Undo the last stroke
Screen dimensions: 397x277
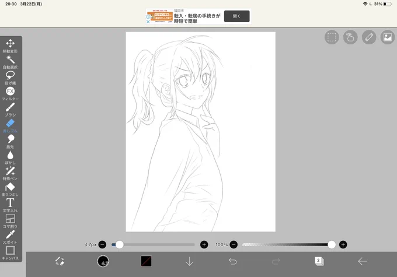point(233,261)
